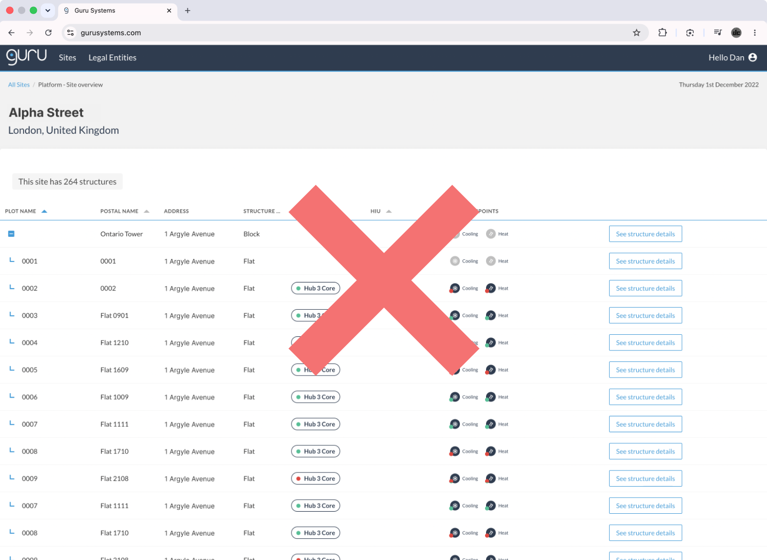See structure details for Flat 0901

645,315
